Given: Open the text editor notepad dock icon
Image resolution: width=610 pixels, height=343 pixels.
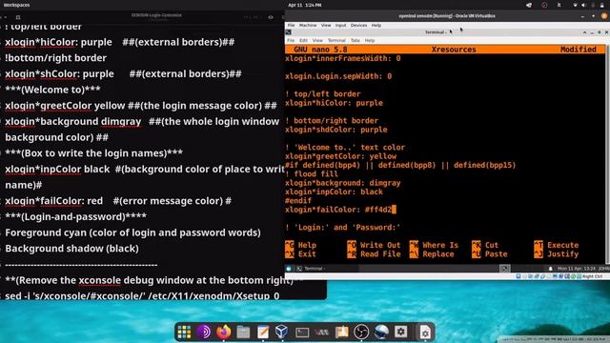Looking at the screenshot, I should coord(263,333).
